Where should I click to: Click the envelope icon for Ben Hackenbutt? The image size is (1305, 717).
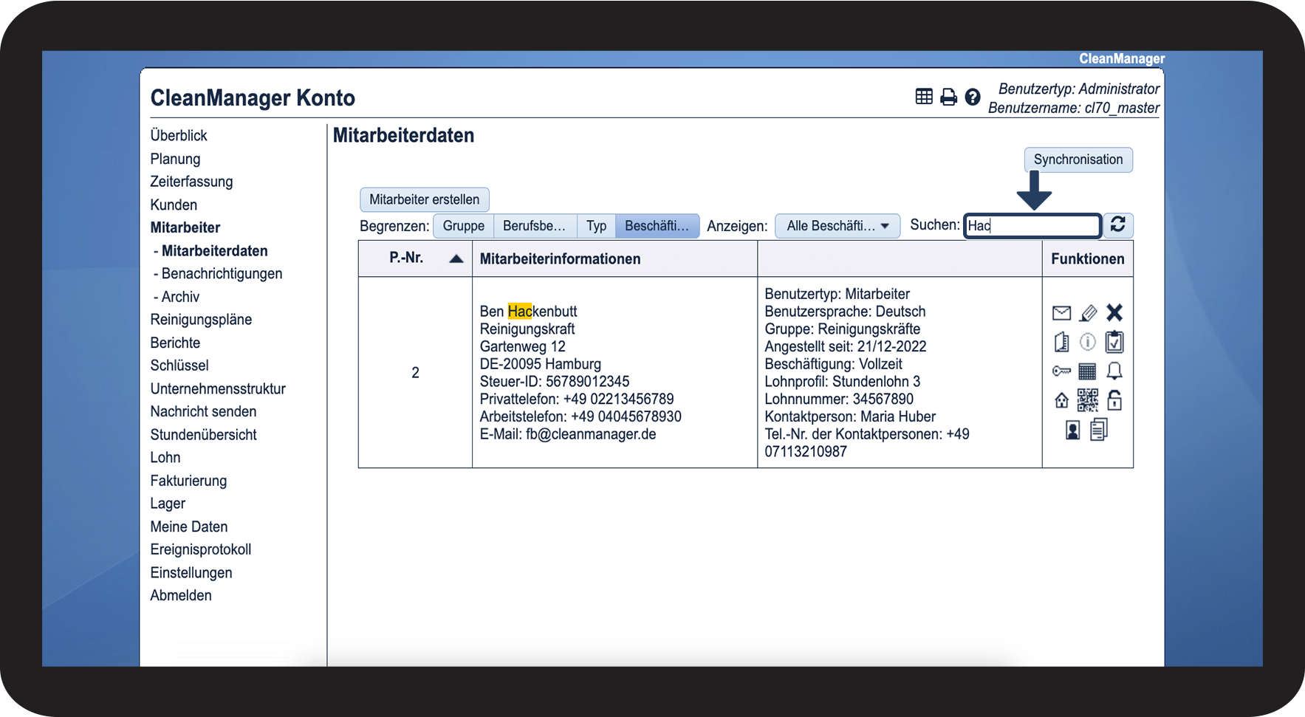[1061, 313]
